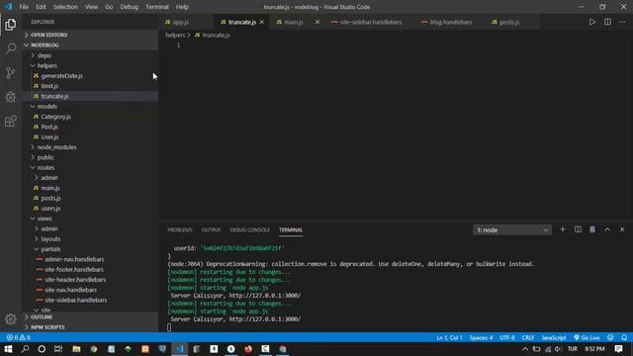Expand the NPM Scripts section

(90, 327)
